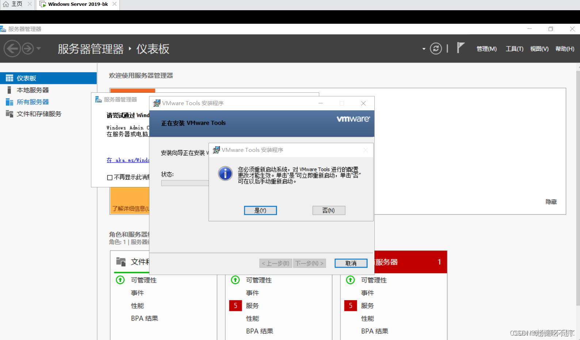
Task: Click the green manageability icon in the red-header tile
Action: pos(350,280)
